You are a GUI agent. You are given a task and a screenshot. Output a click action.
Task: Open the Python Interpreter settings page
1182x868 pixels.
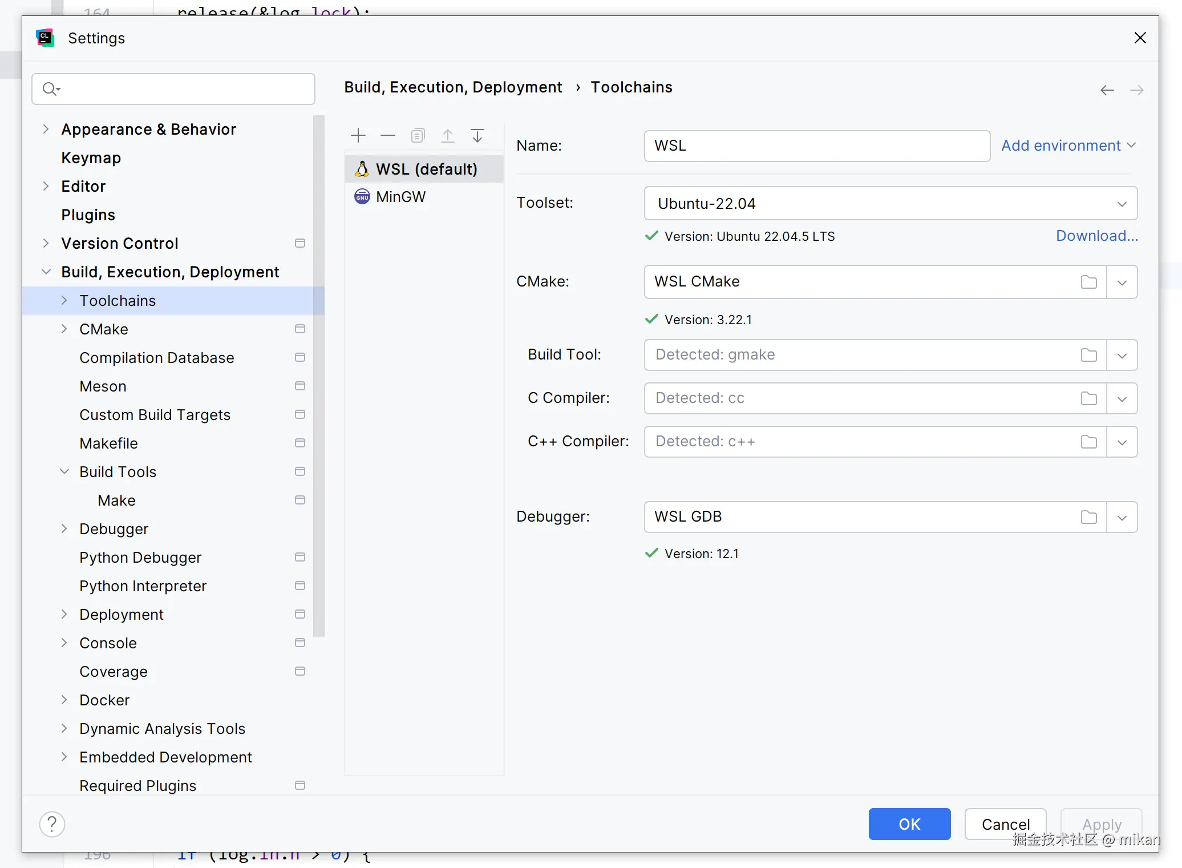pyautogui.click(x=143, y=586)
